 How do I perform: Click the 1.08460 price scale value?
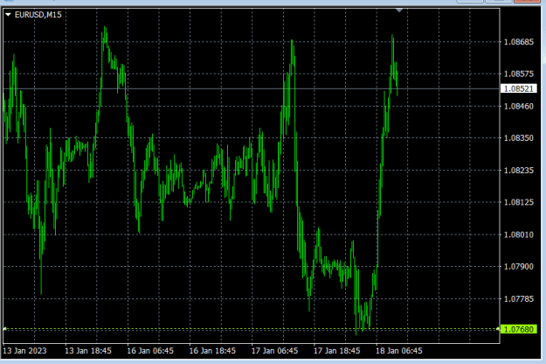coord(519,106)
